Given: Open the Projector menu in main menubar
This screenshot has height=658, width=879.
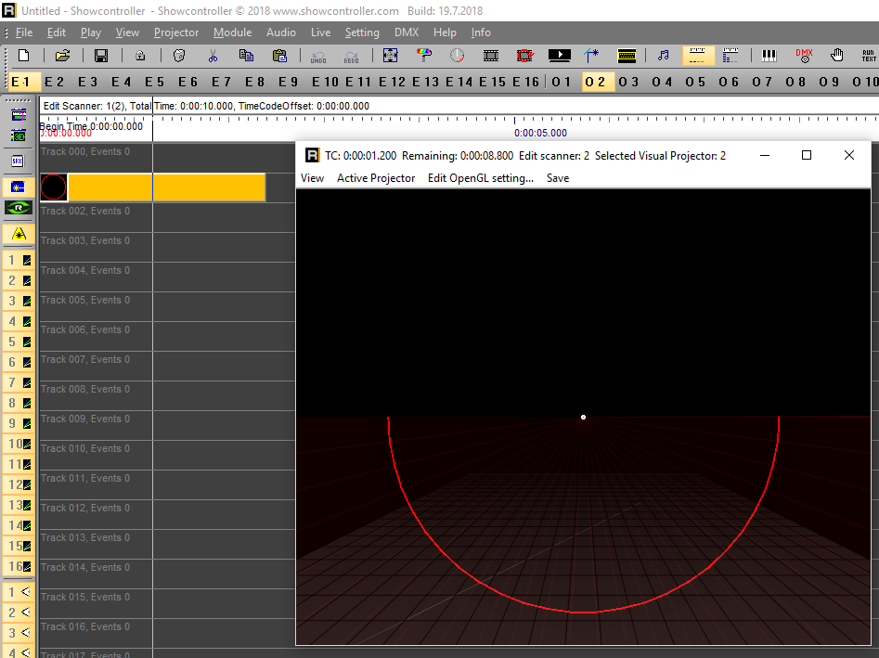Looking at the screenshot, I should pyautogui.click(x=176, y=32).
